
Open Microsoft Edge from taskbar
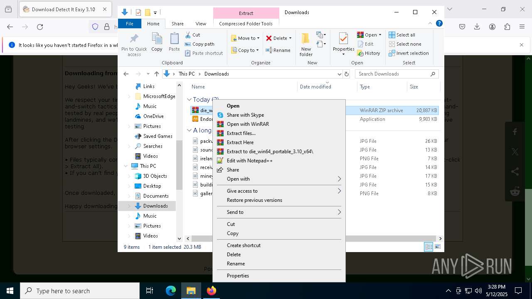click(x=171, y=291)
